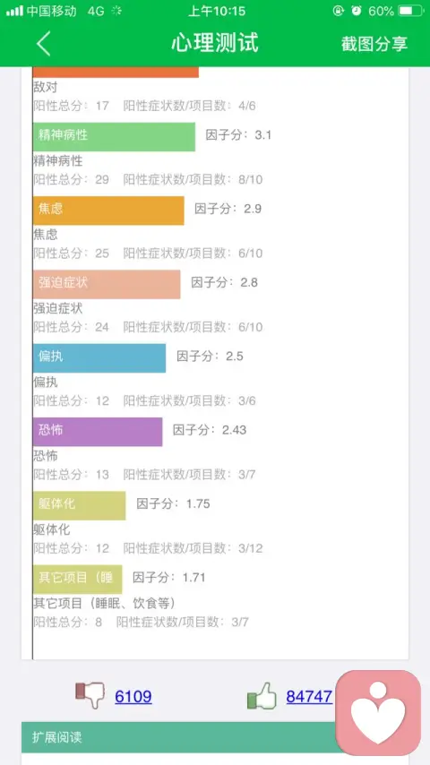Open the 6109 dislike count link
Viewport: 430px width, 765px height.
point(133,696)
